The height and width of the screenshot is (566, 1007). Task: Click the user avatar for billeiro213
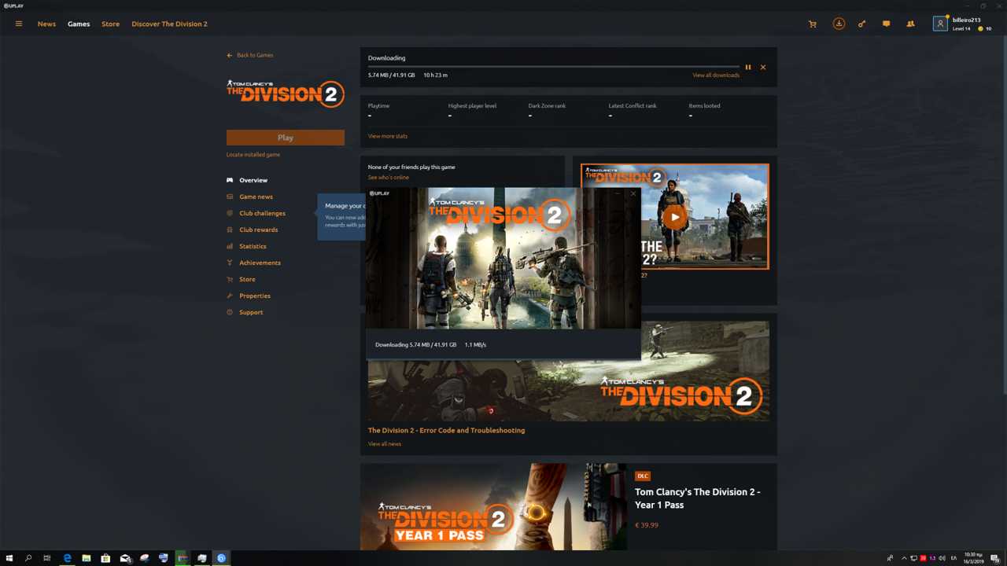click(940, 24)
